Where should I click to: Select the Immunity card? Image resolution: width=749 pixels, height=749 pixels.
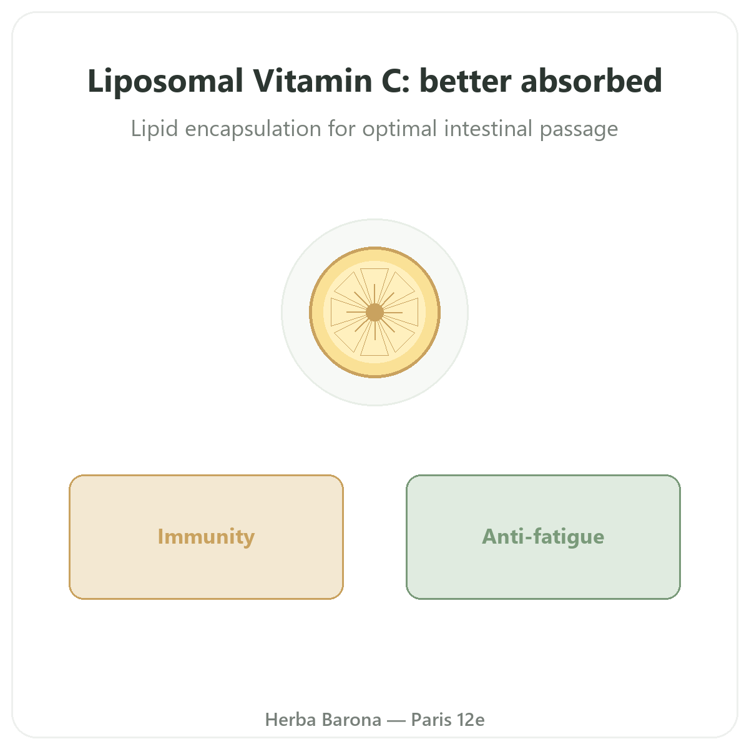pyautogui.click(x=206, y=537)
